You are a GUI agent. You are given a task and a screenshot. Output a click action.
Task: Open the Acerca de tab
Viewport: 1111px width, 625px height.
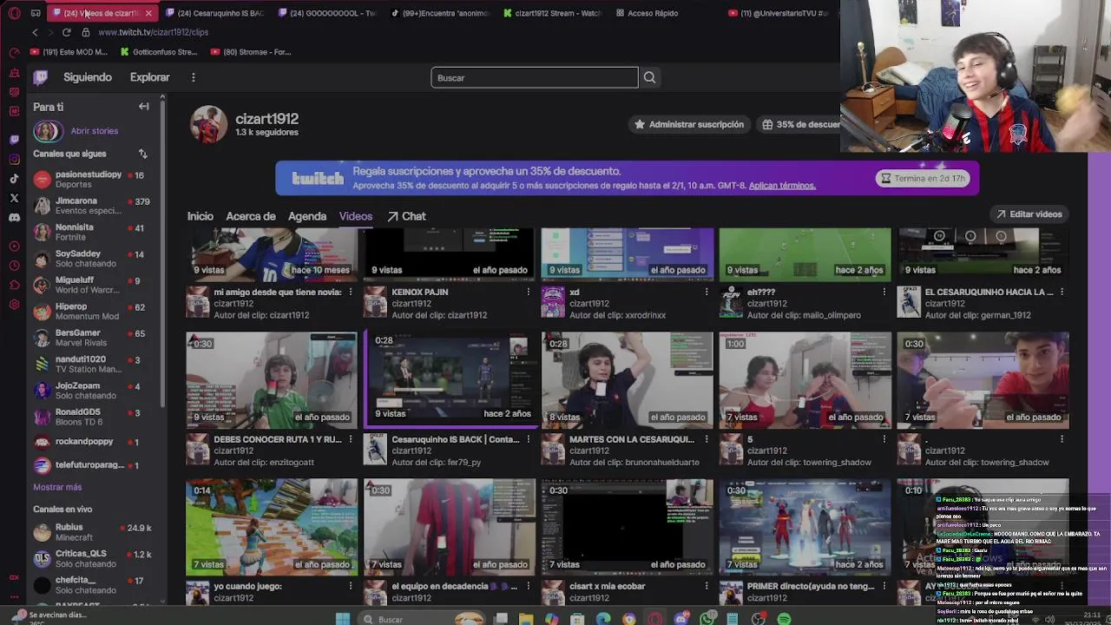251,216
